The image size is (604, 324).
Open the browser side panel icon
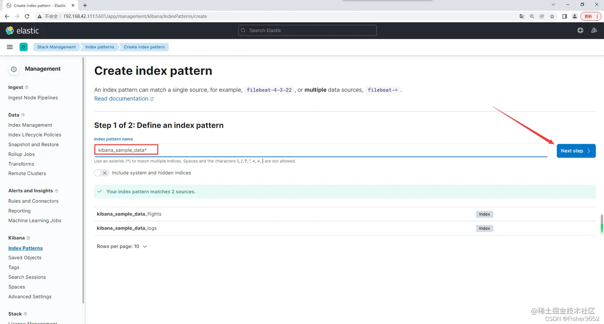pos(564,16)
